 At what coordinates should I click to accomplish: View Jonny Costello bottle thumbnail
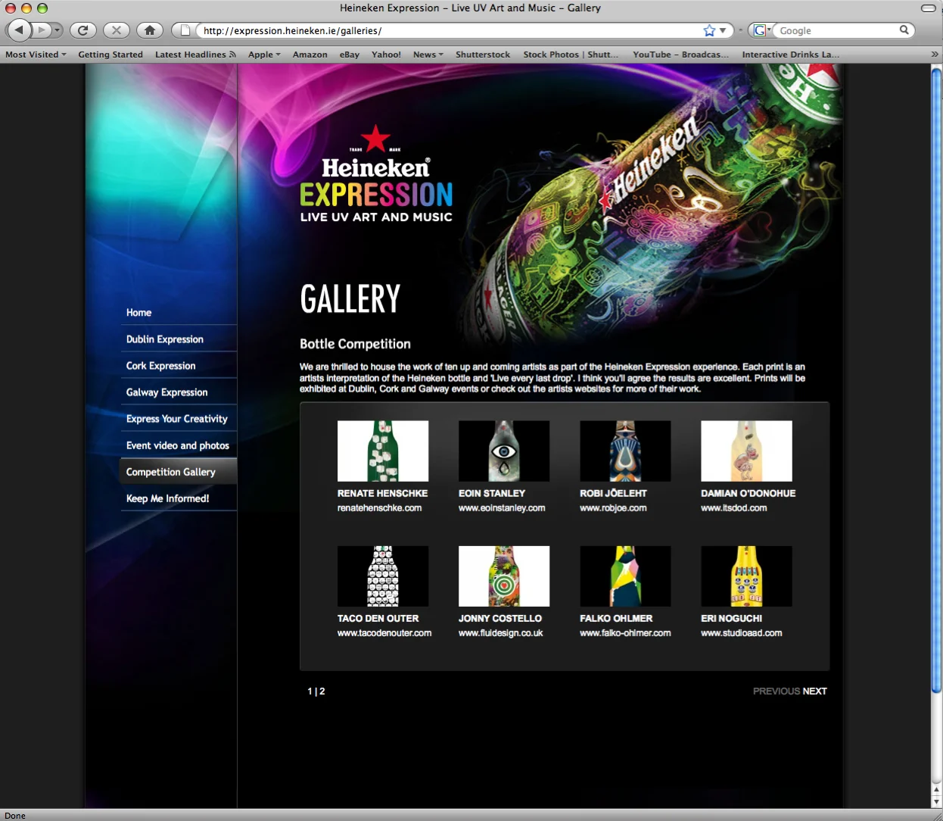(504, 576)
